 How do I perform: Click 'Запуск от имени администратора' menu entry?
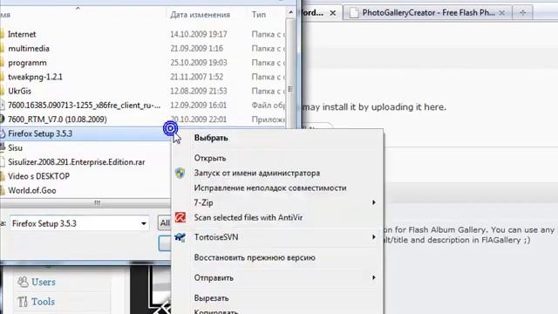257,173
